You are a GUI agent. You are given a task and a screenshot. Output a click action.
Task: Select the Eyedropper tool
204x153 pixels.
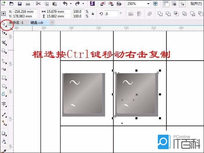point(4,151)
